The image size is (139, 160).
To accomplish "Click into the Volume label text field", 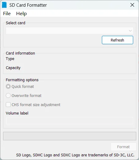I will pos(70,121).
